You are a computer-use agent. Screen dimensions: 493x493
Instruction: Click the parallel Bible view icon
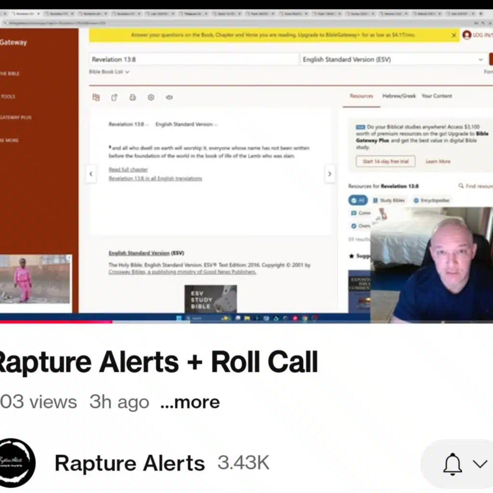pyautogui.click(x=96, y=97)
